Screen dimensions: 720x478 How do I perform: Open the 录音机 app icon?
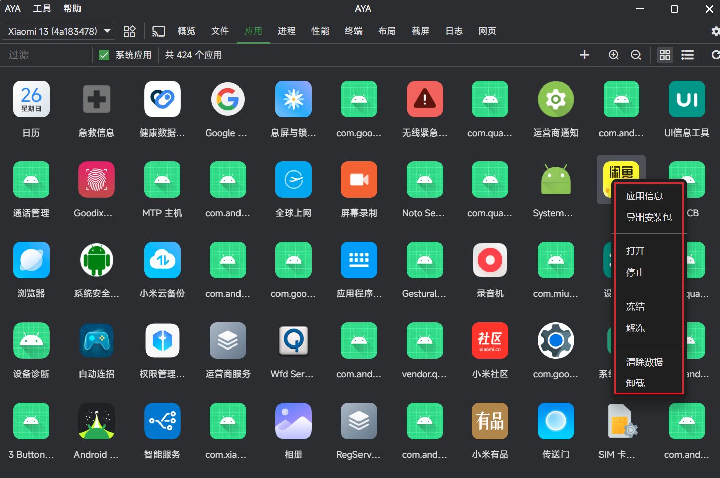(x=490, y=260)
